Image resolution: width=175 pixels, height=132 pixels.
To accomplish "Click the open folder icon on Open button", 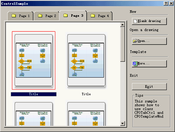I will [x=135, y=41].
